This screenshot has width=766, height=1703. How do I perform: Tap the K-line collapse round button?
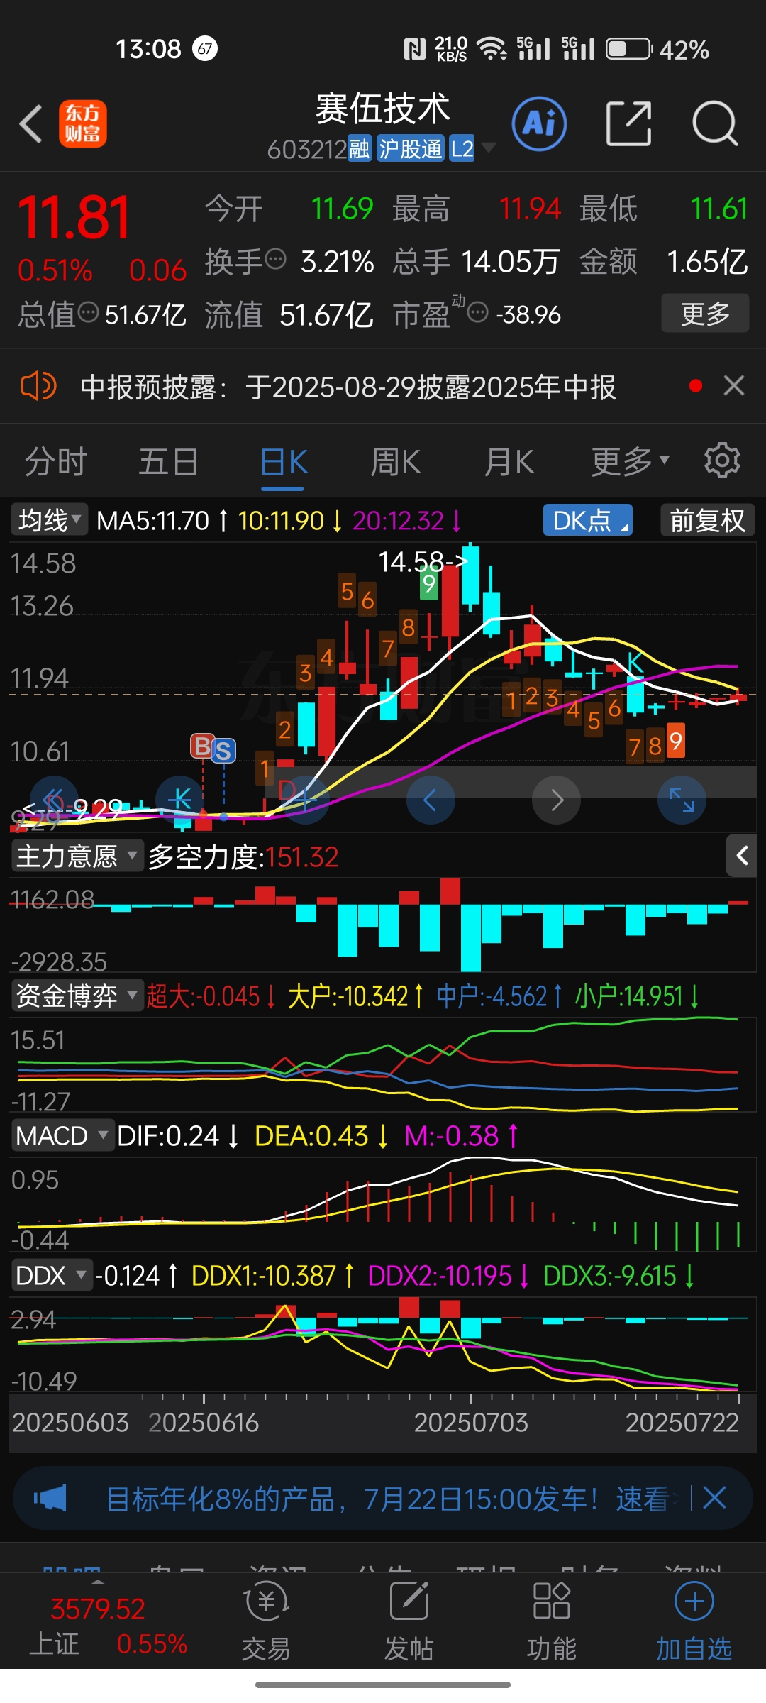pos(179,800)
